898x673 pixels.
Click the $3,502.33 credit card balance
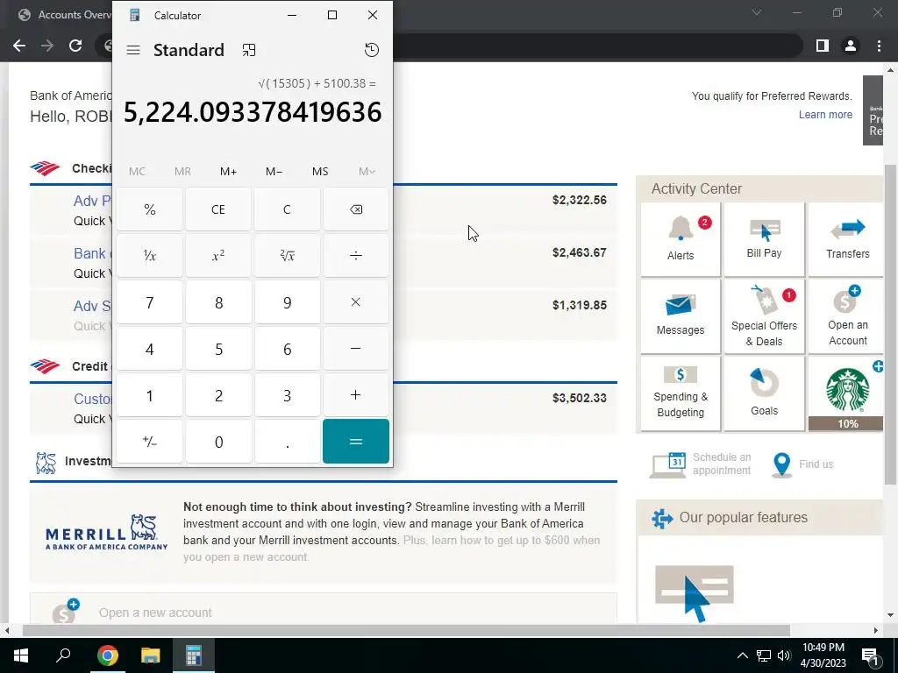click(579, 398)
